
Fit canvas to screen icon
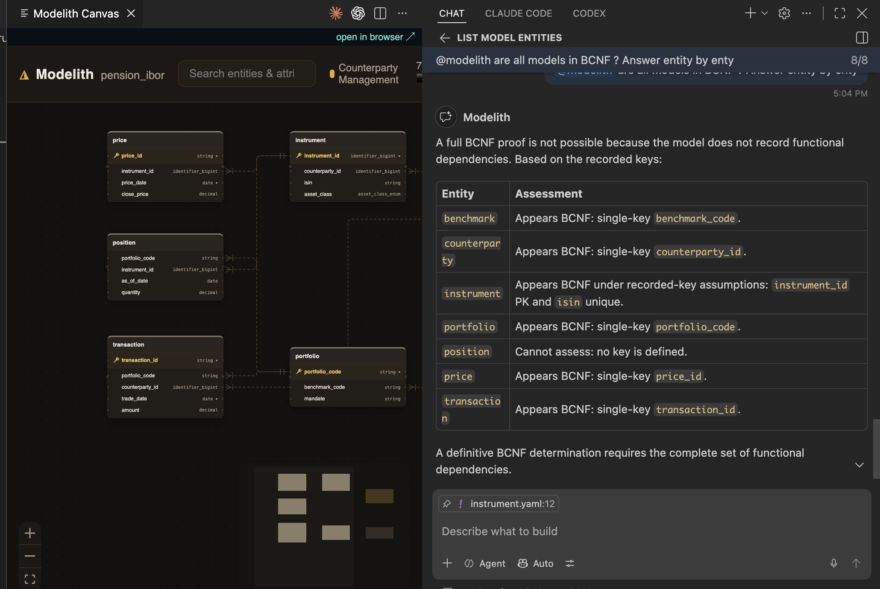30,579
